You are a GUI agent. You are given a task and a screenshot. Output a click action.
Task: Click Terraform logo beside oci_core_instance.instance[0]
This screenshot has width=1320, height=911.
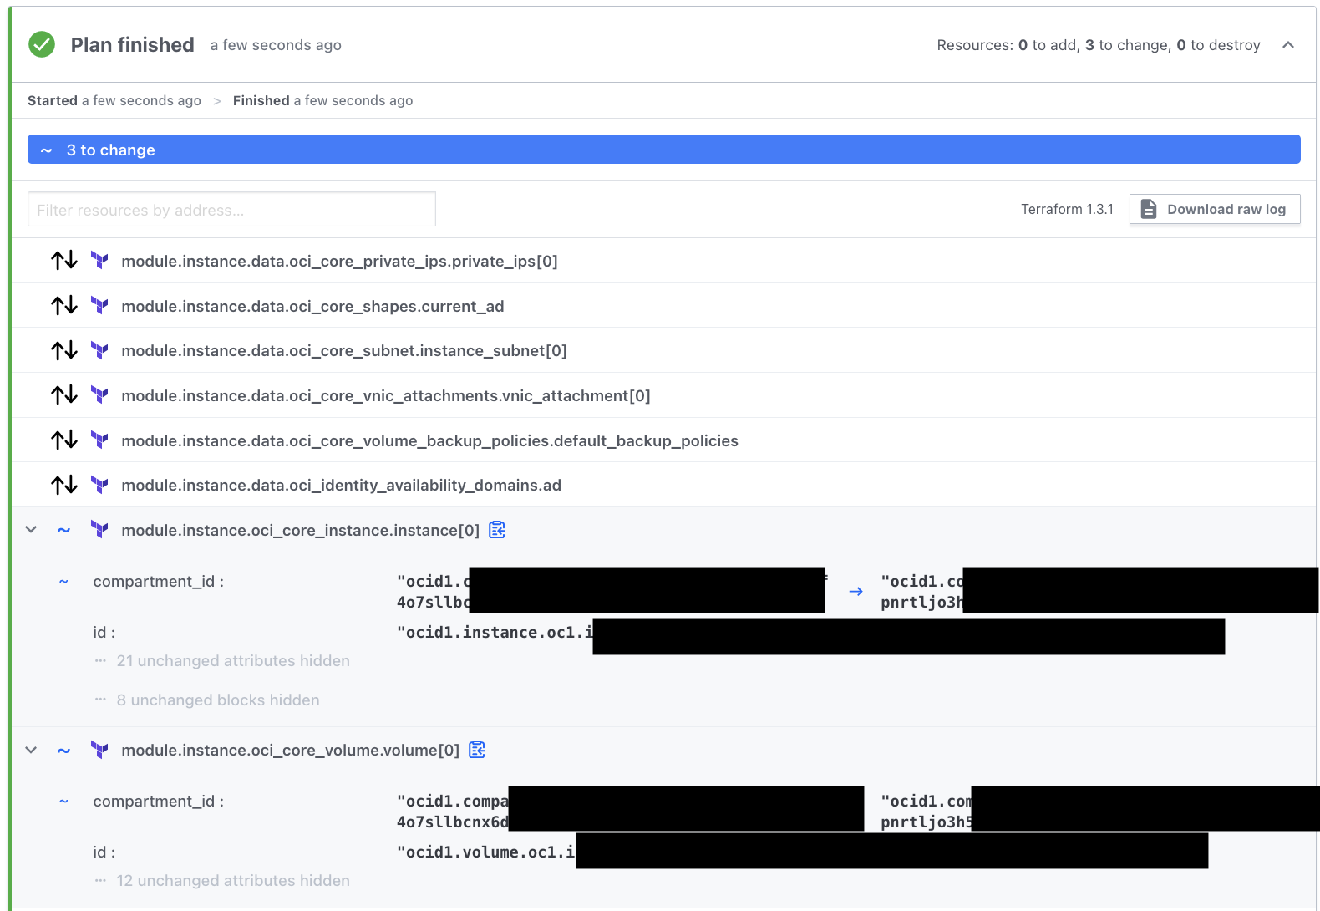(99, 530)
